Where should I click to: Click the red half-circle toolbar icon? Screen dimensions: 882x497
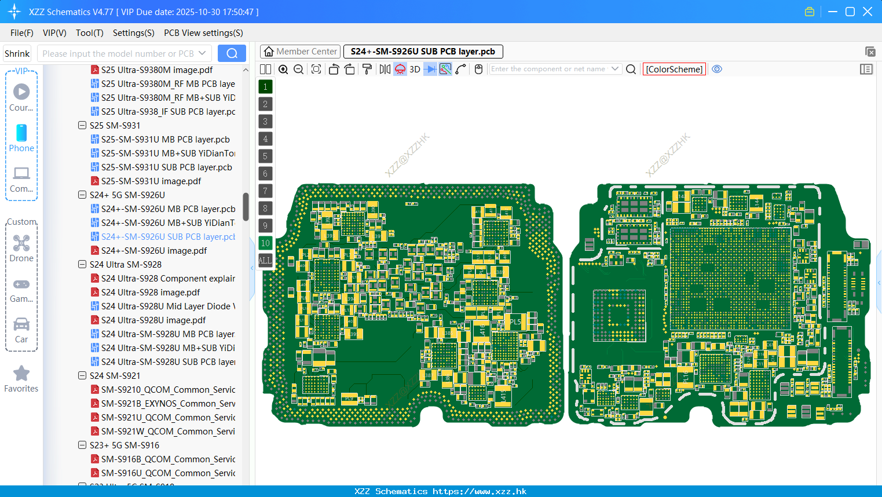point(400,69)
